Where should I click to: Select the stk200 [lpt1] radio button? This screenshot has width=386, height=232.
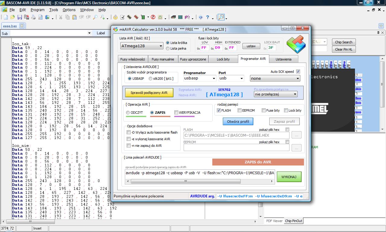click(150, 79)
